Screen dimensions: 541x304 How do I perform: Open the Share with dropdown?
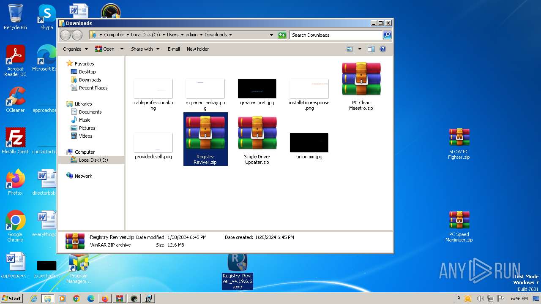coord(145,49)
